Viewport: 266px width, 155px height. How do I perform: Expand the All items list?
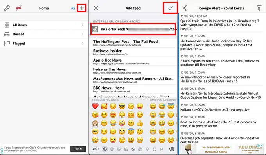pos(44,25)
